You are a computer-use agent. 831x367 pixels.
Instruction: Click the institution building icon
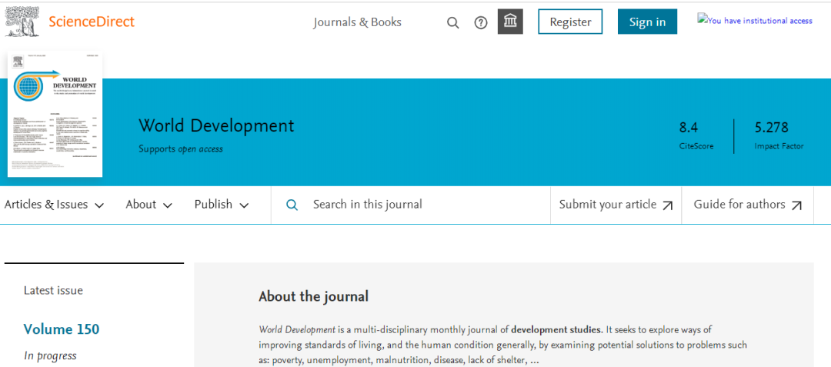510,22
